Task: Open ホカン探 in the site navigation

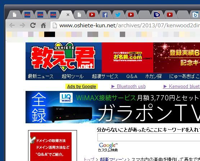Action: pyautogui.click(x=154, y=76)
